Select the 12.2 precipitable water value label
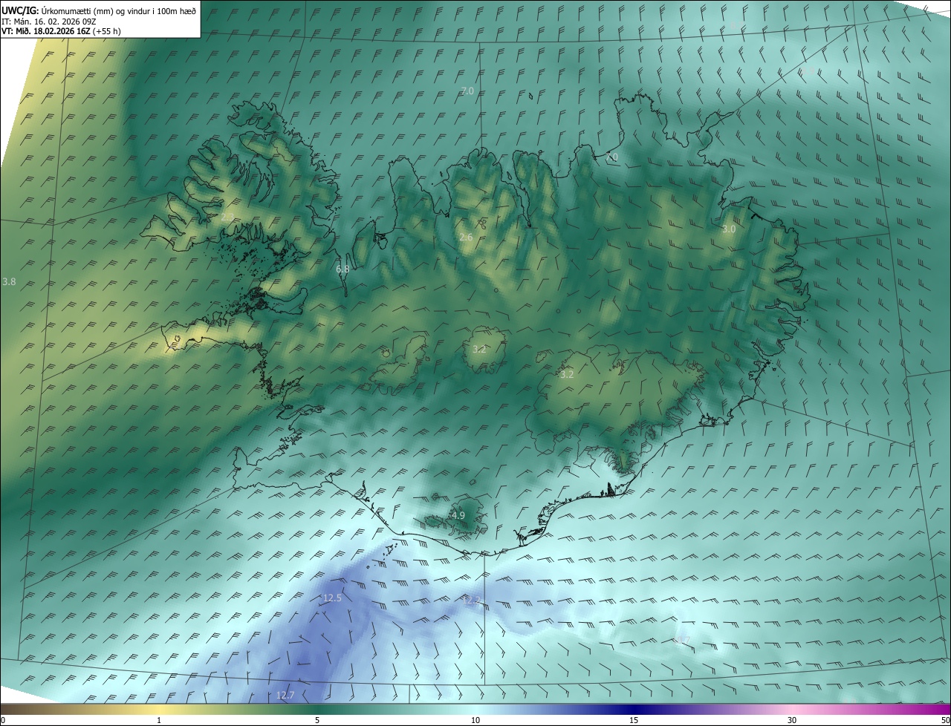 pyautogui.click(x=472, y=600)
